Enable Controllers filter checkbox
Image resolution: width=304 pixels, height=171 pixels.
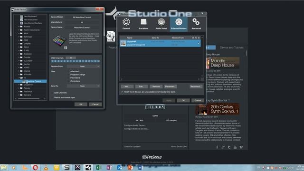(68, 81)
